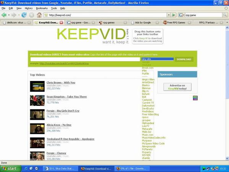Open the View menu
The height and width of the screenshot is (172, 229).
[19, 8]
